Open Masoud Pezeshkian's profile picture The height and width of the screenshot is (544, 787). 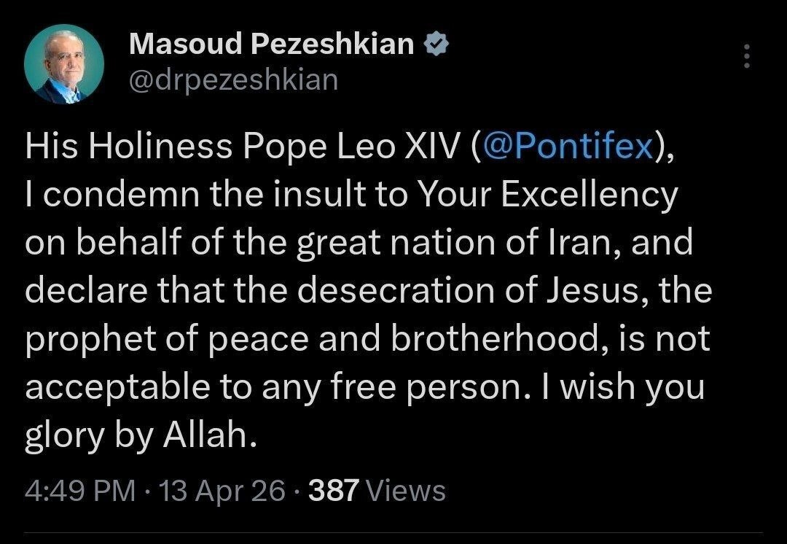64,64
